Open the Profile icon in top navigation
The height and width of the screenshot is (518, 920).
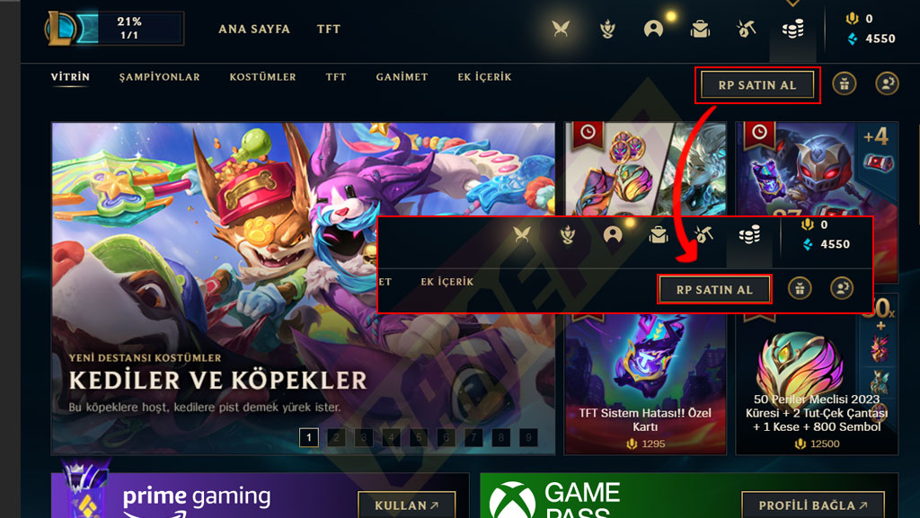(653, 29)
